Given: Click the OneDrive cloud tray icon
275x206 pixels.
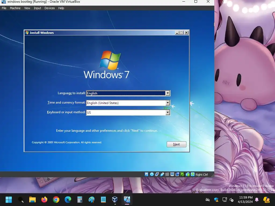Looking at the screenshot, I should pos(208,200).
